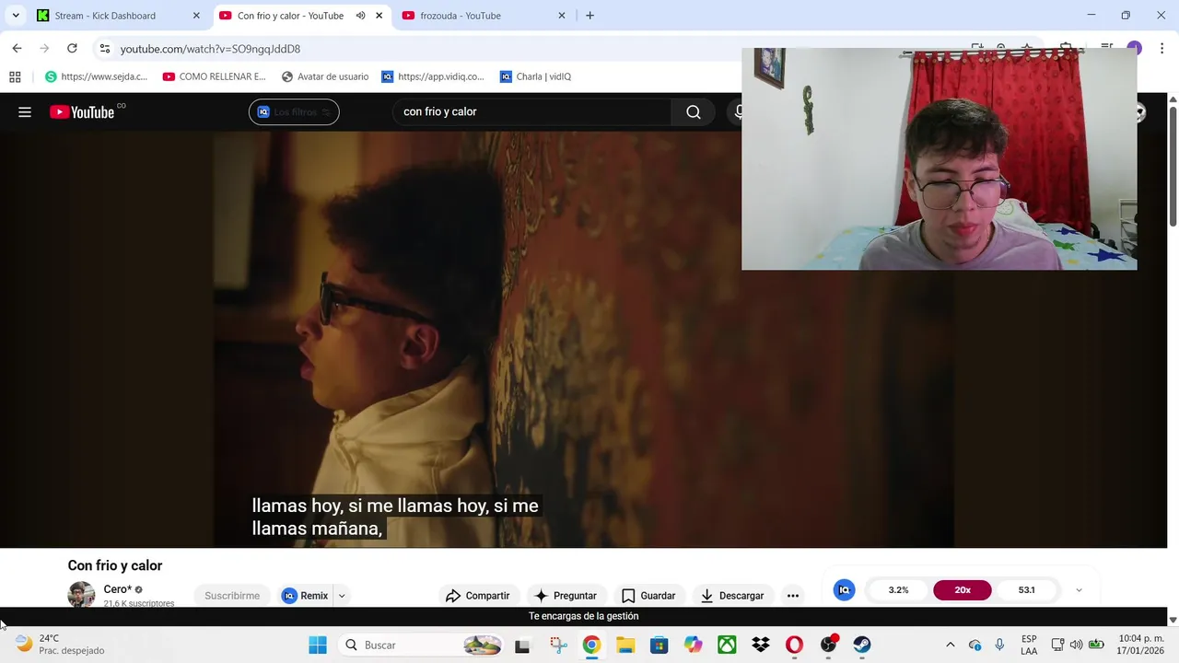Open OBS Studio from taskbar
Image resolution: width=1179 pixels, height=663 pixels.
point(829,645)
